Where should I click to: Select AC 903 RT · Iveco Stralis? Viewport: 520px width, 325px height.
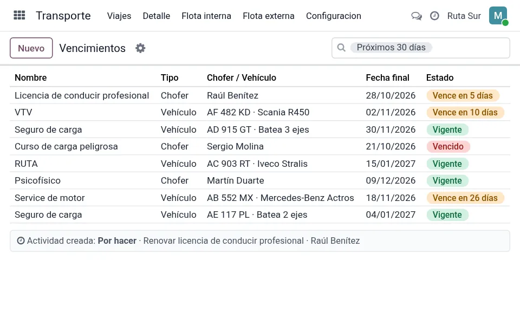[257, 164]
